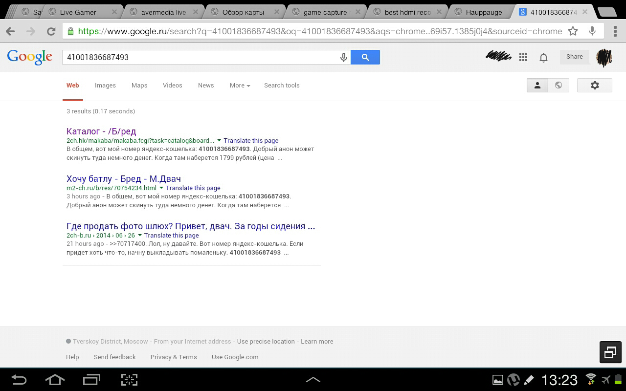Show personal results with the person toggle
The width and height of the screenshot is (626, 391).
click(x=537, y=86)
